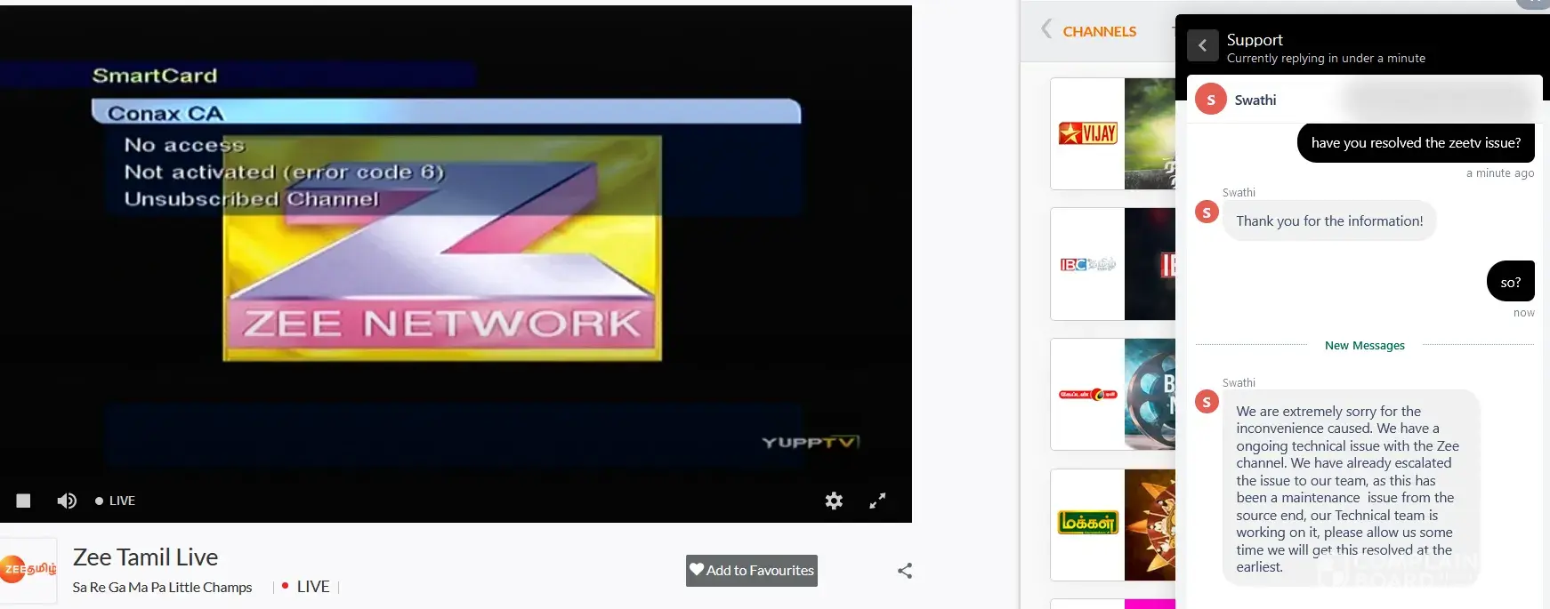Enter fullscreen mode in the player
The image size is (1550, 609).
tap(877, 501)
